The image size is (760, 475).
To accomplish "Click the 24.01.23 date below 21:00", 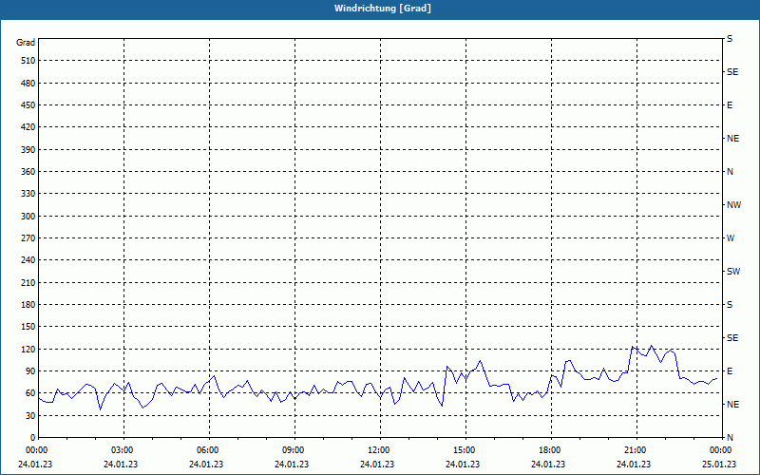I will pos(634,465).
